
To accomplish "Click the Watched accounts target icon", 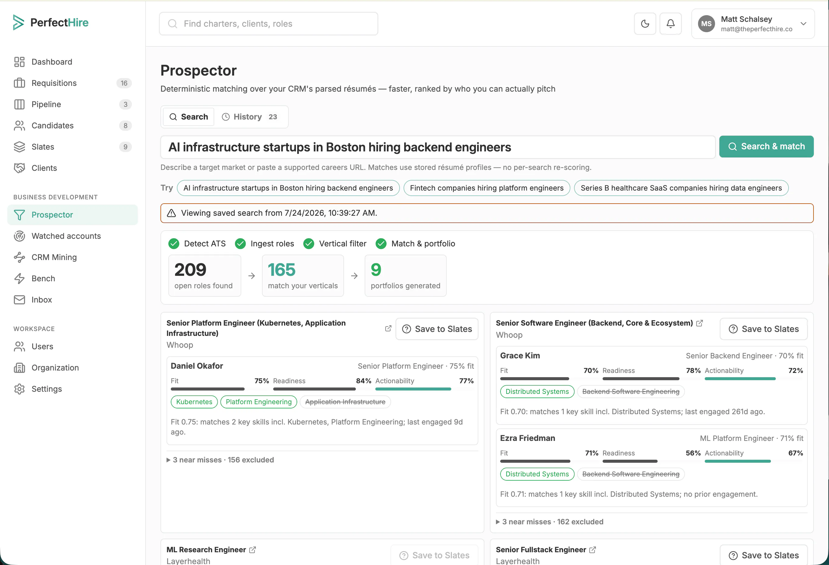I will 19,236.
